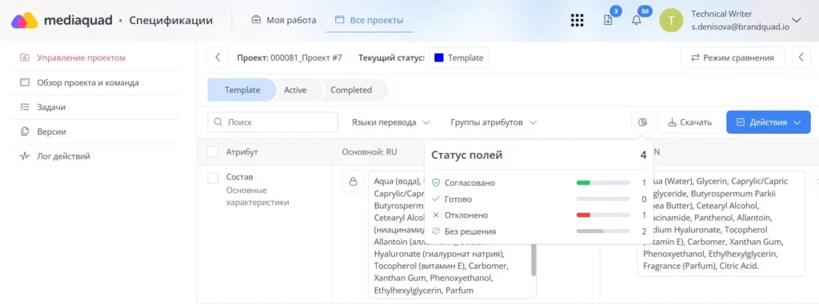Click the Отклонено status row
Viewport: 819px width, 304px height.
click(x=538, y=215)
